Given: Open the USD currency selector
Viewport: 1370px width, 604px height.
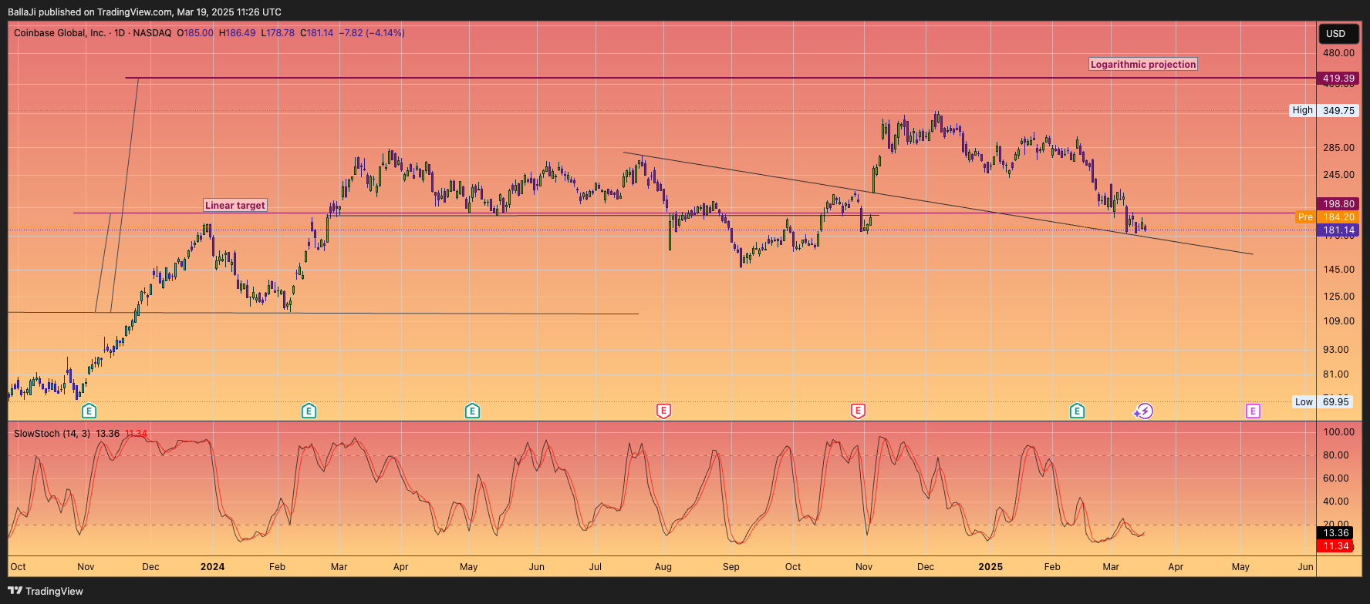Looking at the screenshot, I should click(1338, 33).
